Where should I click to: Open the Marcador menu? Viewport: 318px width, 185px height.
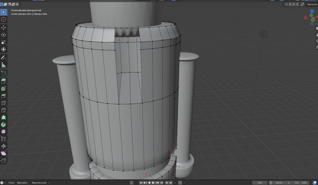(x=22, y=183)
